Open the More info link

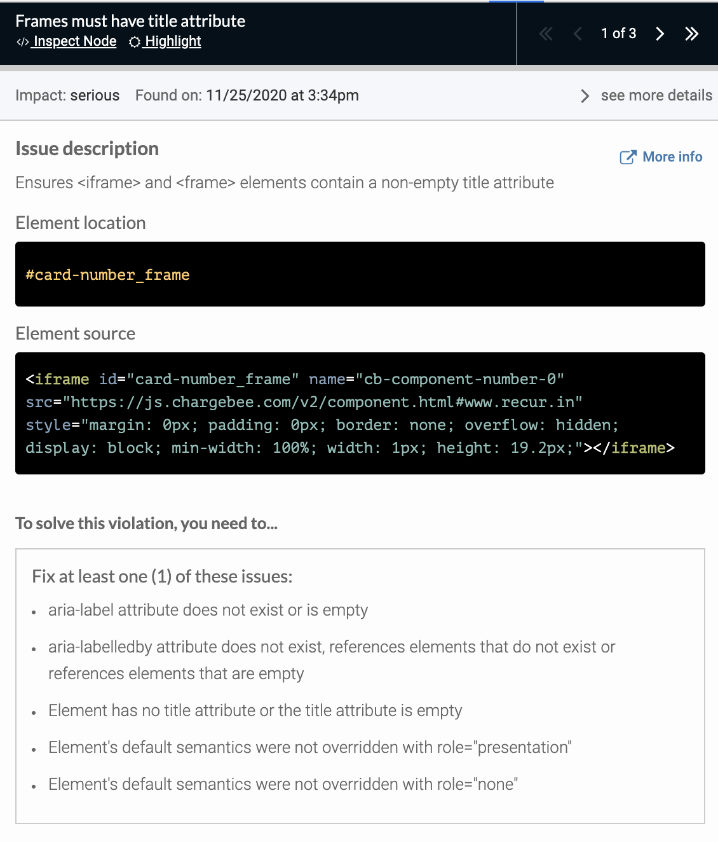tap(672, 156)
